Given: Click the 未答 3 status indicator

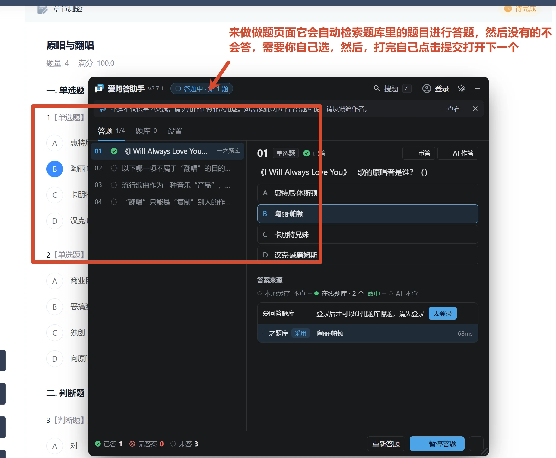Looking at the screenshot, I should click(x=184, y=444).
